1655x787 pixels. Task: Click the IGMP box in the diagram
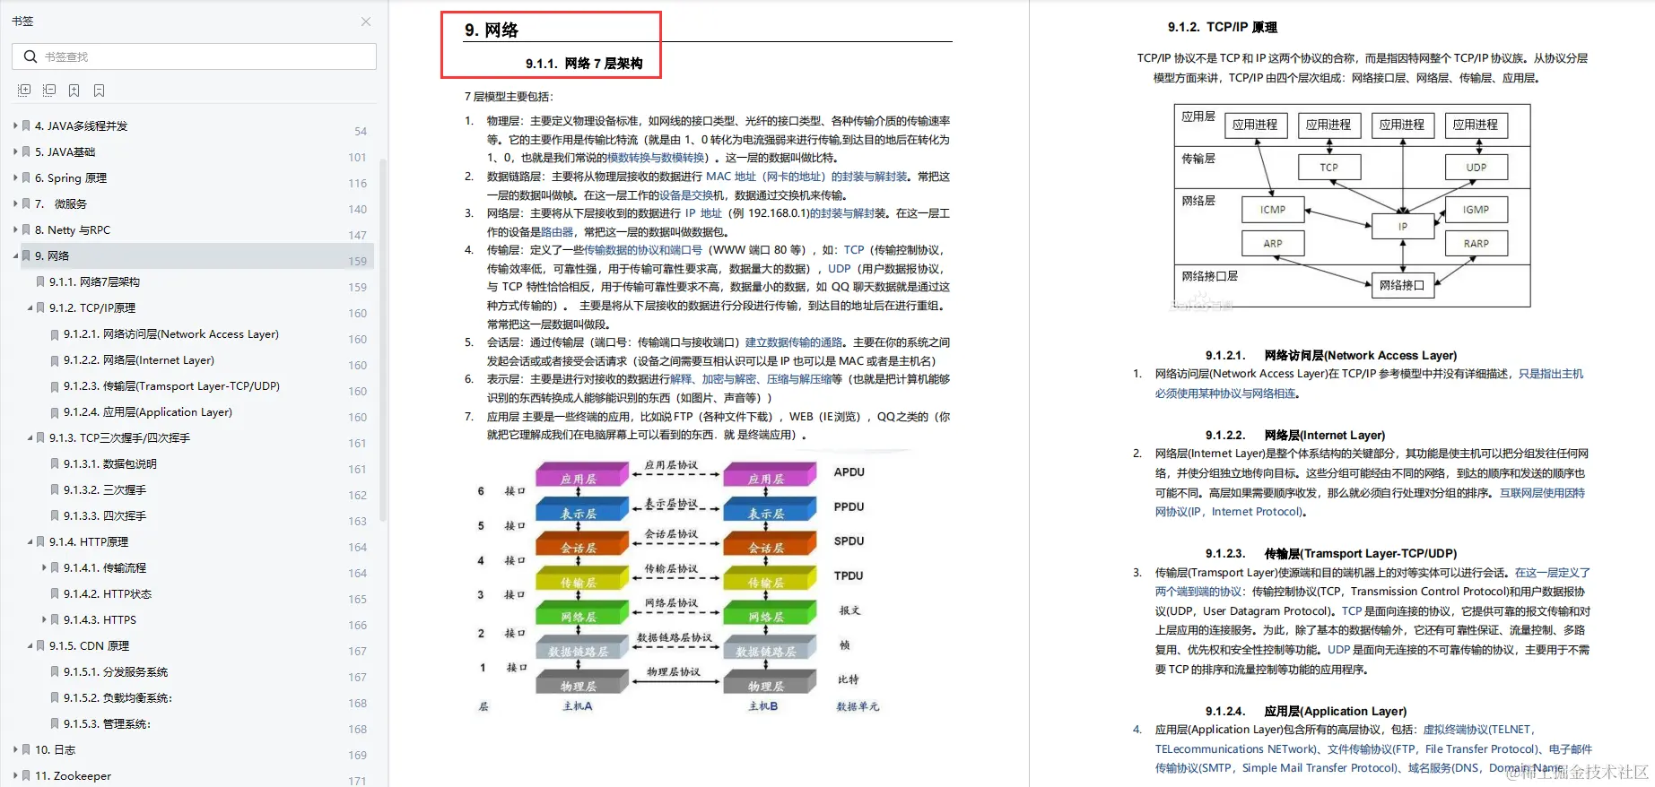tap(1476, 210)
